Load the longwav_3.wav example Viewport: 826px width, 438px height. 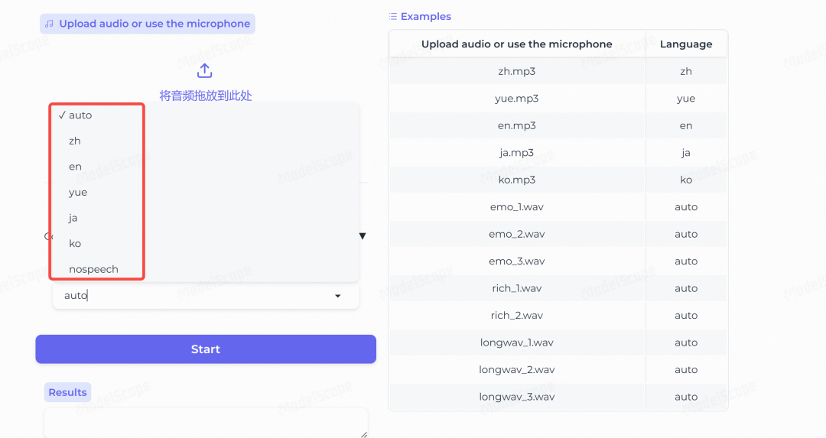coord(558,397)
